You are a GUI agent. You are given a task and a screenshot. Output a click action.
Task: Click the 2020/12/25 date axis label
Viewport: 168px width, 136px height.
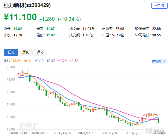(62, 133)
